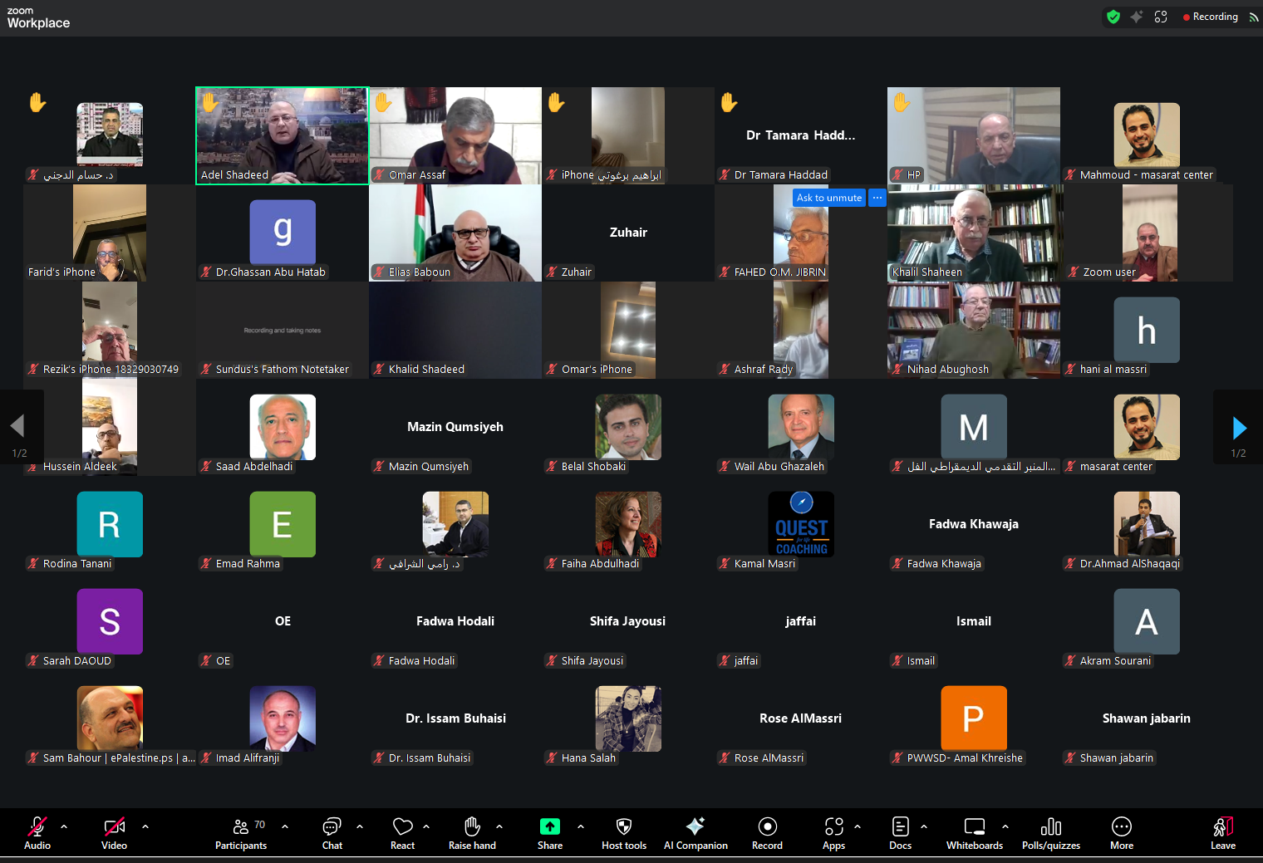The height and width of the screenshot is (863, 1263).
Task: Click the Share screen icon
Action: tap(549, 833)
